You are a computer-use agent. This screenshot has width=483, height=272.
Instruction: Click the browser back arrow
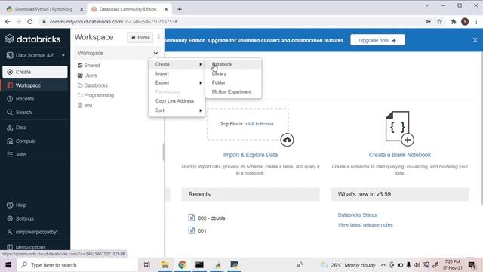8,22
